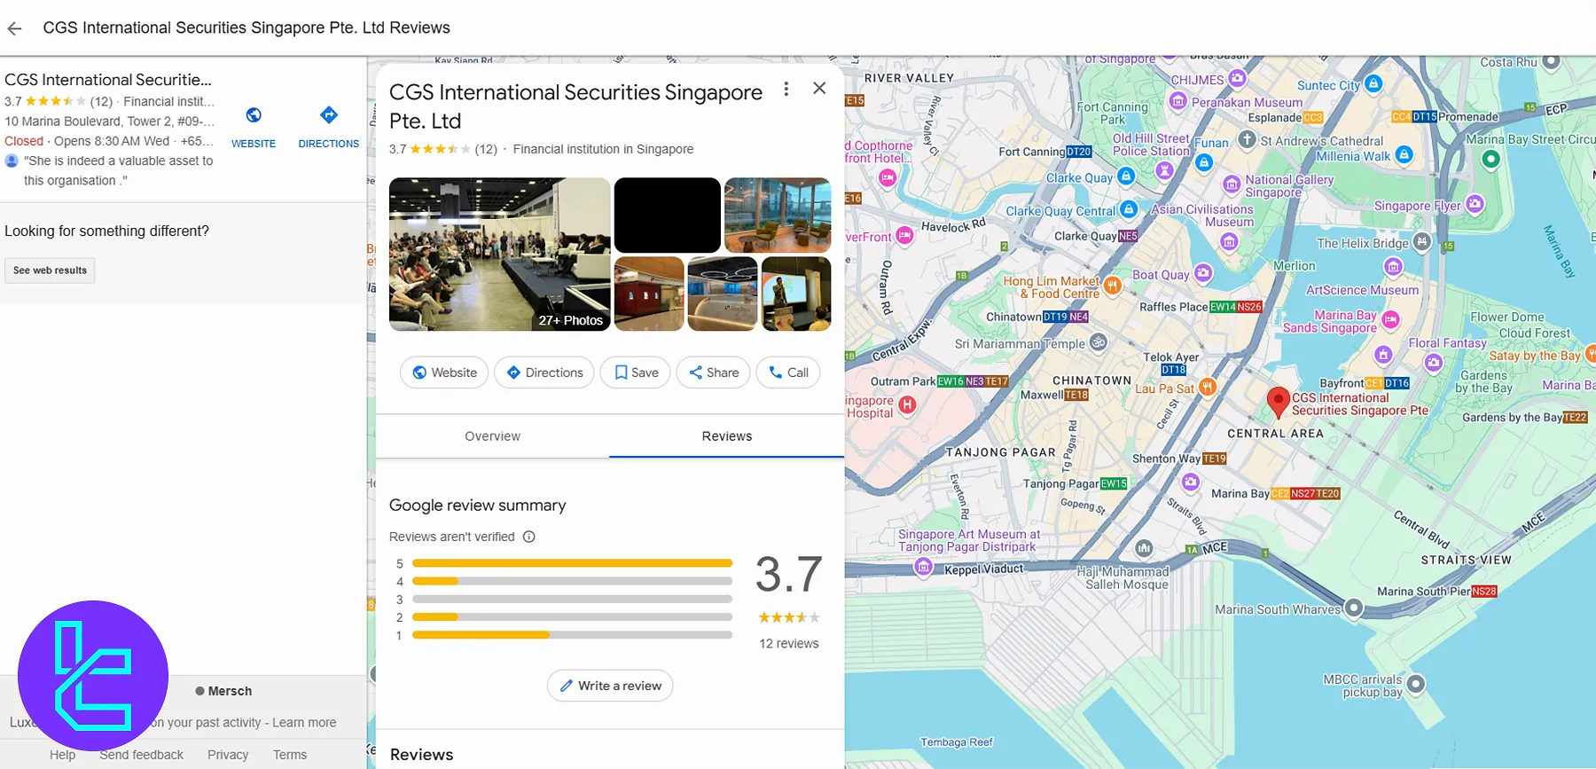Click the St Andrew's Cathedral icon
Viewport: 1596px width, 769px height.
tap(1247, 139)
